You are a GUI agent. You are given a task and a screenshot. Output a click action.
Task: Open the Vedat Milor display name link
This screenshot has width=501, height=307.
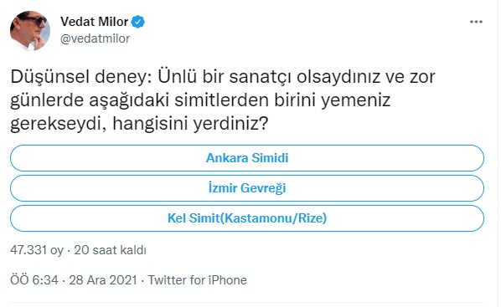(95, 22)
